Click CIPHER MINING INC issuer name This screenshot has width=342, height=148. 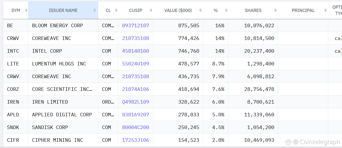pos(57,140)
